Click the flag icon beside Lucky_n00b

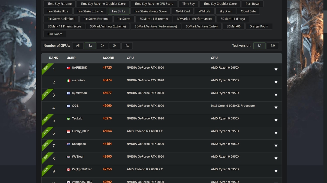point(68,131)
